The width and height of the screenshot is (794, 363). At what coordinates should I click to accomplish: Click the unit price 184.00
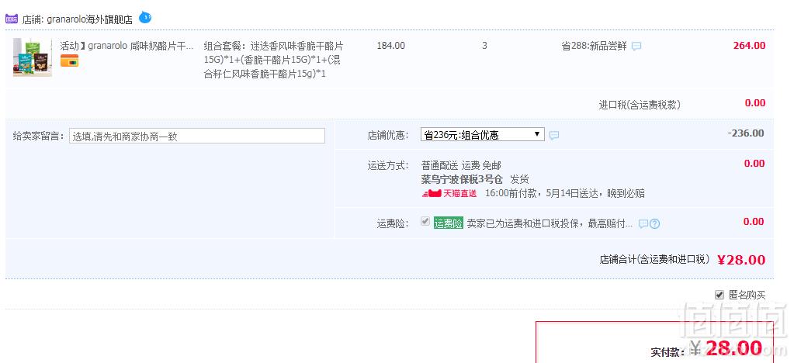coord(391,46)
